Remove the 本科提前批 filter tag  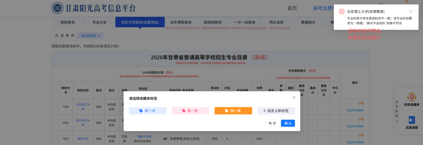coord(99,36)
